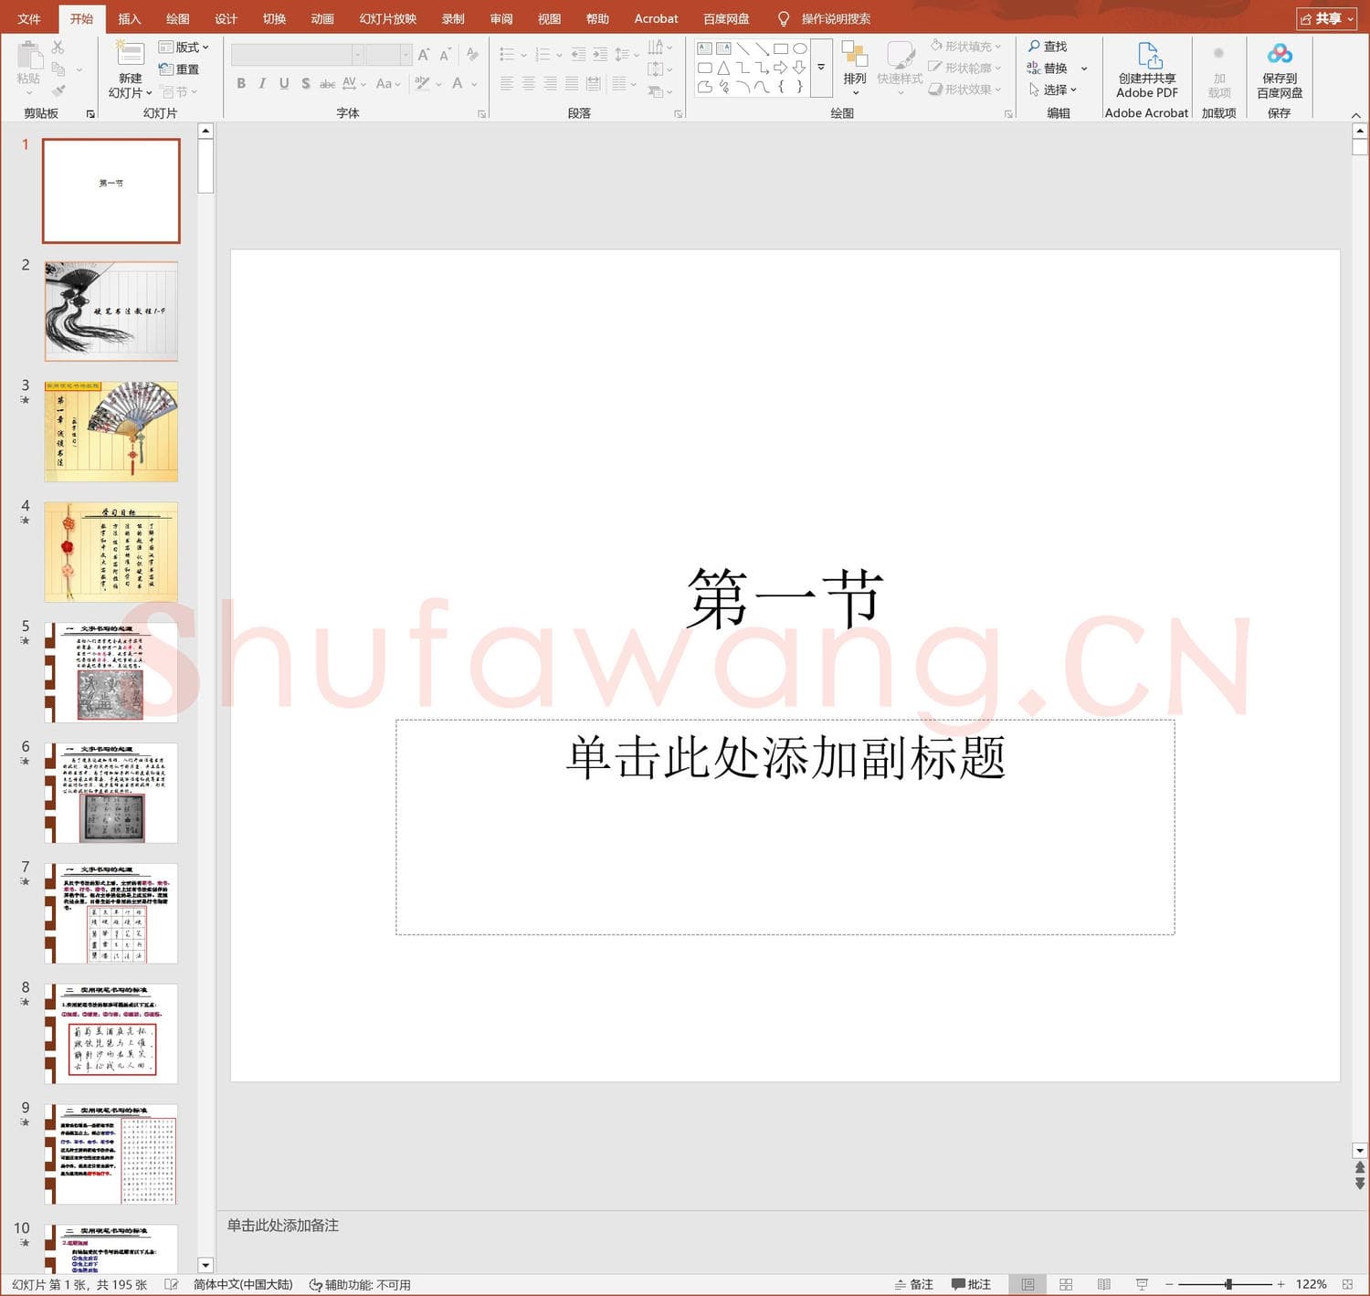Click spell check icon in status bar
The height and width of the screenshot is (1296, 1370).
pyautogui.click(x=171, y=1284)
